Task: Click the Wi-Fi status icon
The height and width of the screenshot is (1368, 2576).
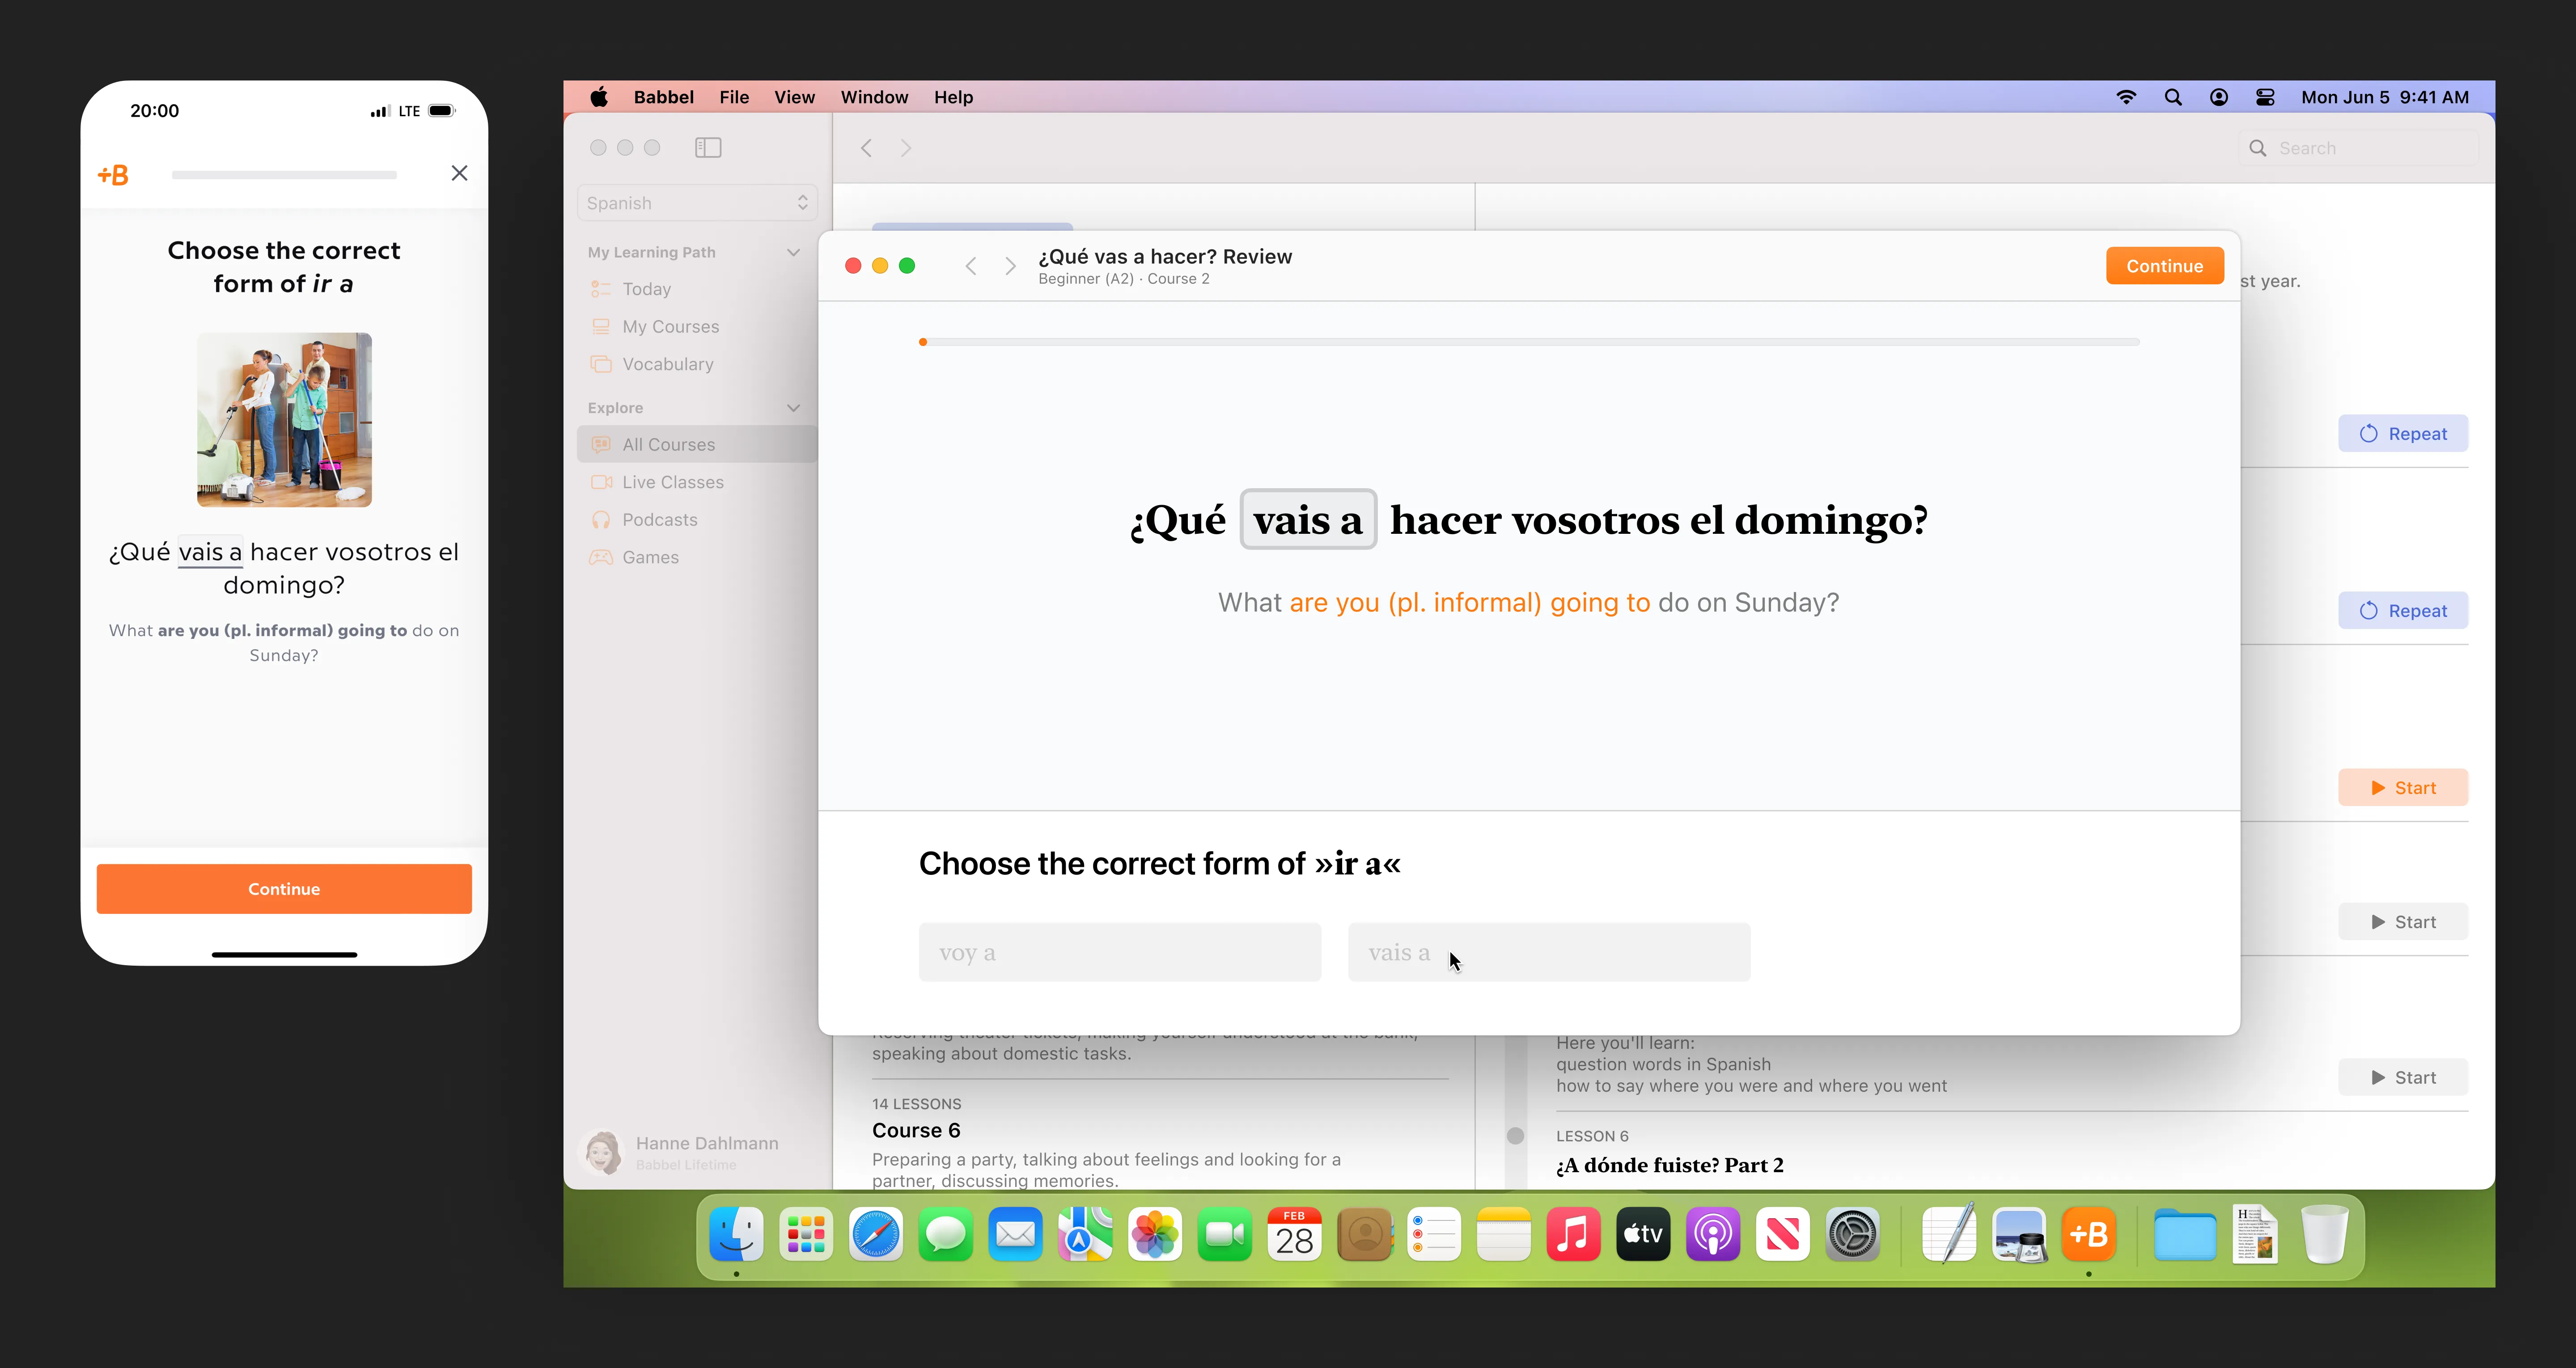Action: tap(2126, 97)
